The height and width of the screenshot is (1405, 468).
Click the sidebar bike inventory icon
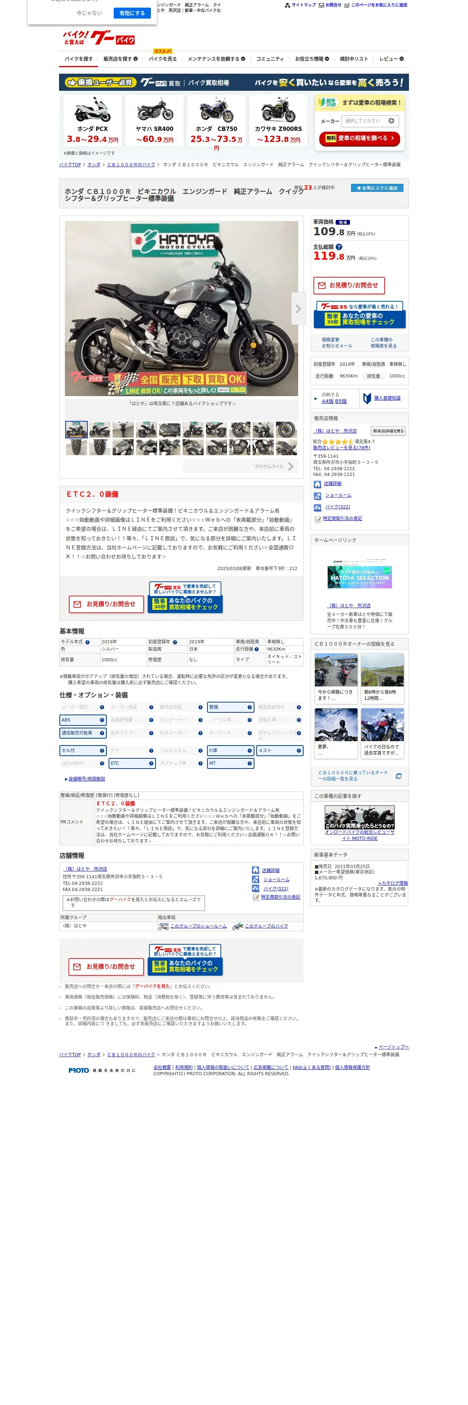click(317, 507)
